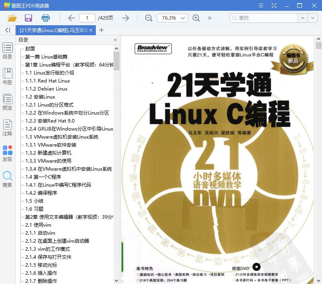This screenshot has height=284, width=322.
Task: Go to the next page with the right arrow
Action: click(x=126, y=18)
